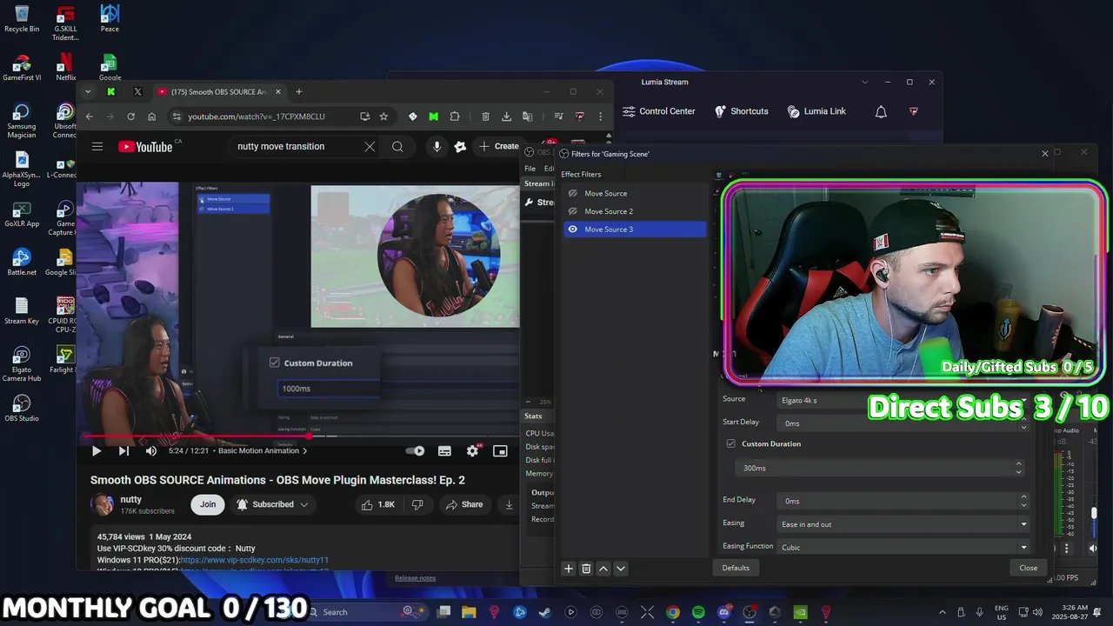The width and height of the screenshot is (1113, 626).
Task: Switch to the X pinned tab in Chrome
Action: [137, 91]
